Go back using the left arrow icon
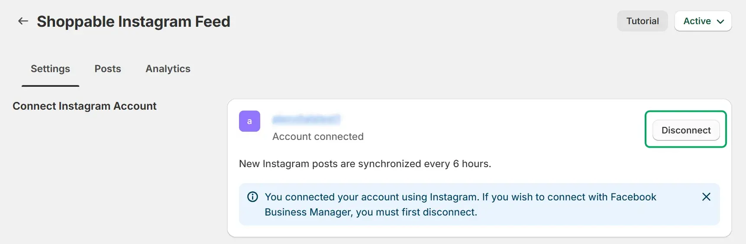Image resolution: width=746 pixels, height=244 pixels. pos(23,21)
